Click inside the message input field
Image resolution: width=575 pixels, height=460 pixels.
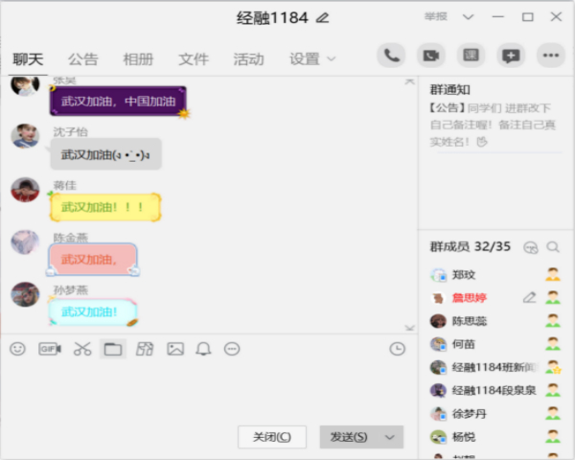tap(209, 391)
